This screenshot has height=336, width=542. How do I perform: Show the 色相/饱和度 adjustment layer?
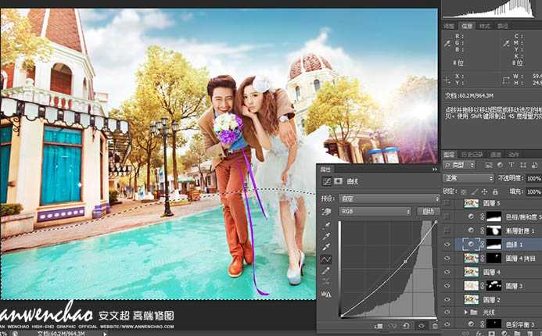tap(447, 216)
